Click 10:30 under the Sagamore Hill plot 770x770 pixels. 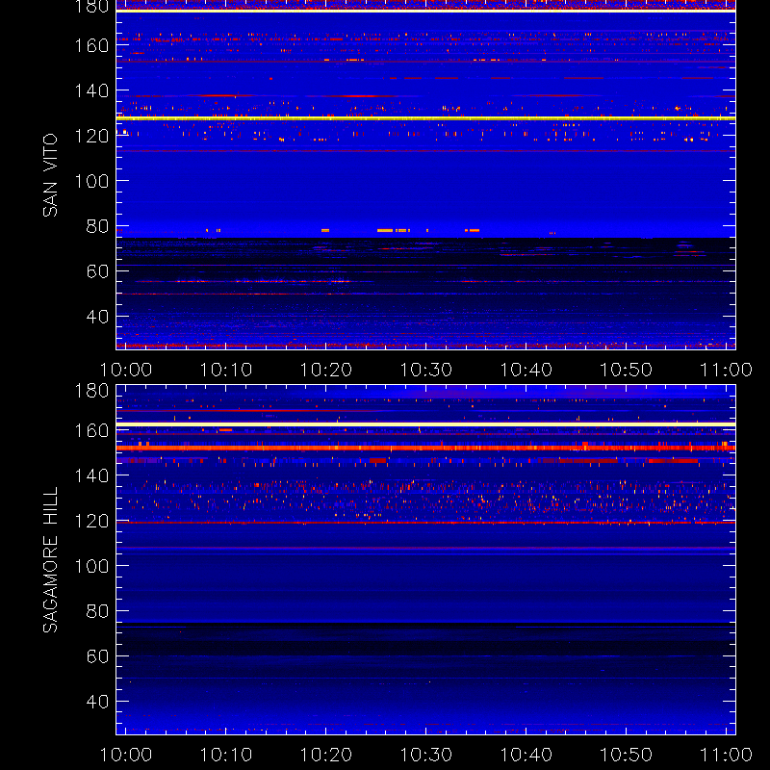[426, 755]
